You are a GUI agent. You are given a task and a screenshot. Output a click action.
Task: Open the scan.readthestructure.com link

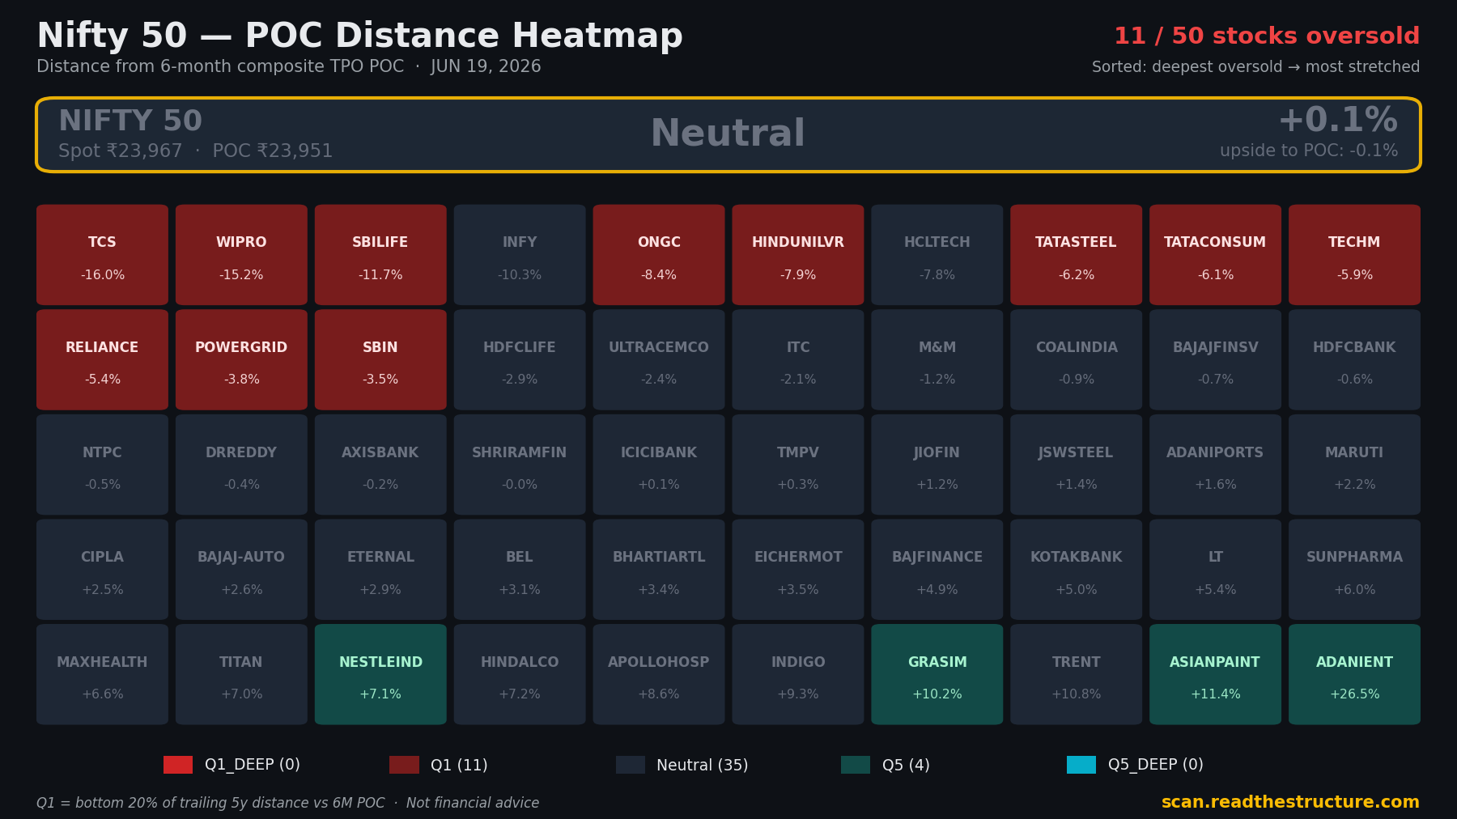pyautogui.click(x=1290, y=802)
